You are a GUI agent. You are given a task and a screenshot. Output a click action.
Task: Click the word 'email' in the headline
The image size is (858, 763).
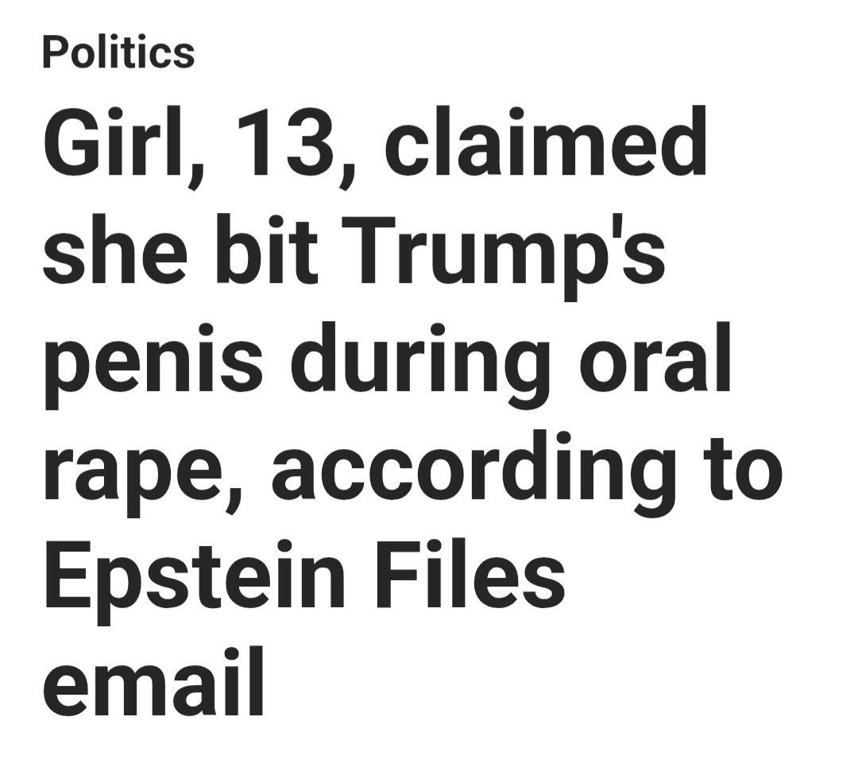tap(153, 680)
